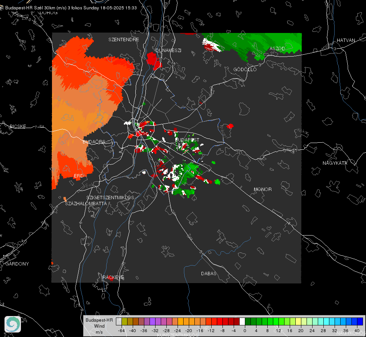
Task: Click the -24 tick value on legend
Action: click(x=178, y=331)
